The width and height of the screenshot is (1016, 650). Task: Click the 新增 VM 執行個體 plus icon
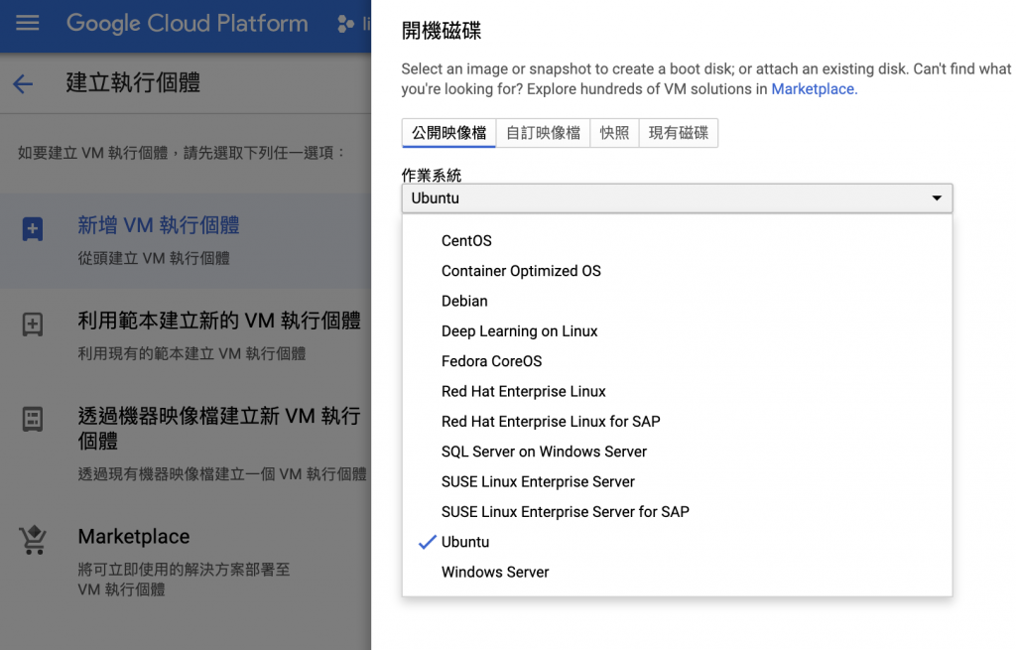point(33,229)
